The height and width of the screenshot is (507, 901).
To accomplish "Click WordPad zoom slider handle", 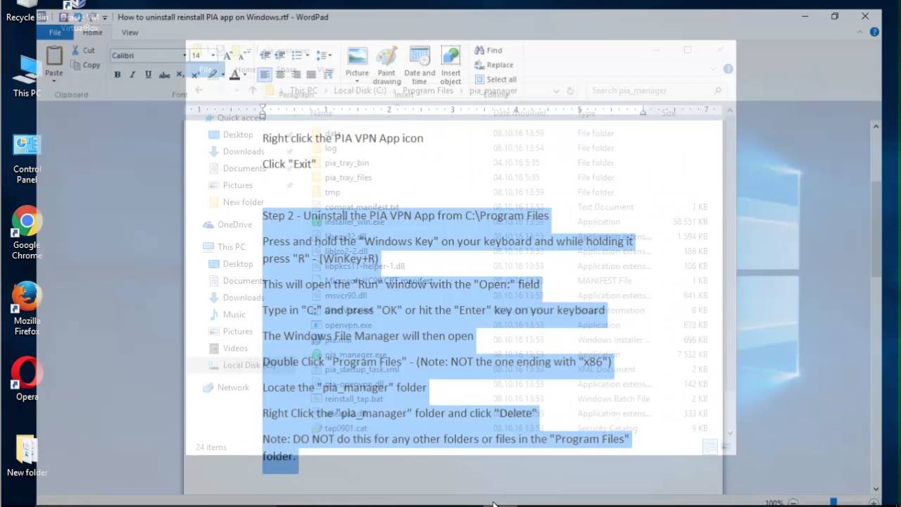I will coord(833,503).
